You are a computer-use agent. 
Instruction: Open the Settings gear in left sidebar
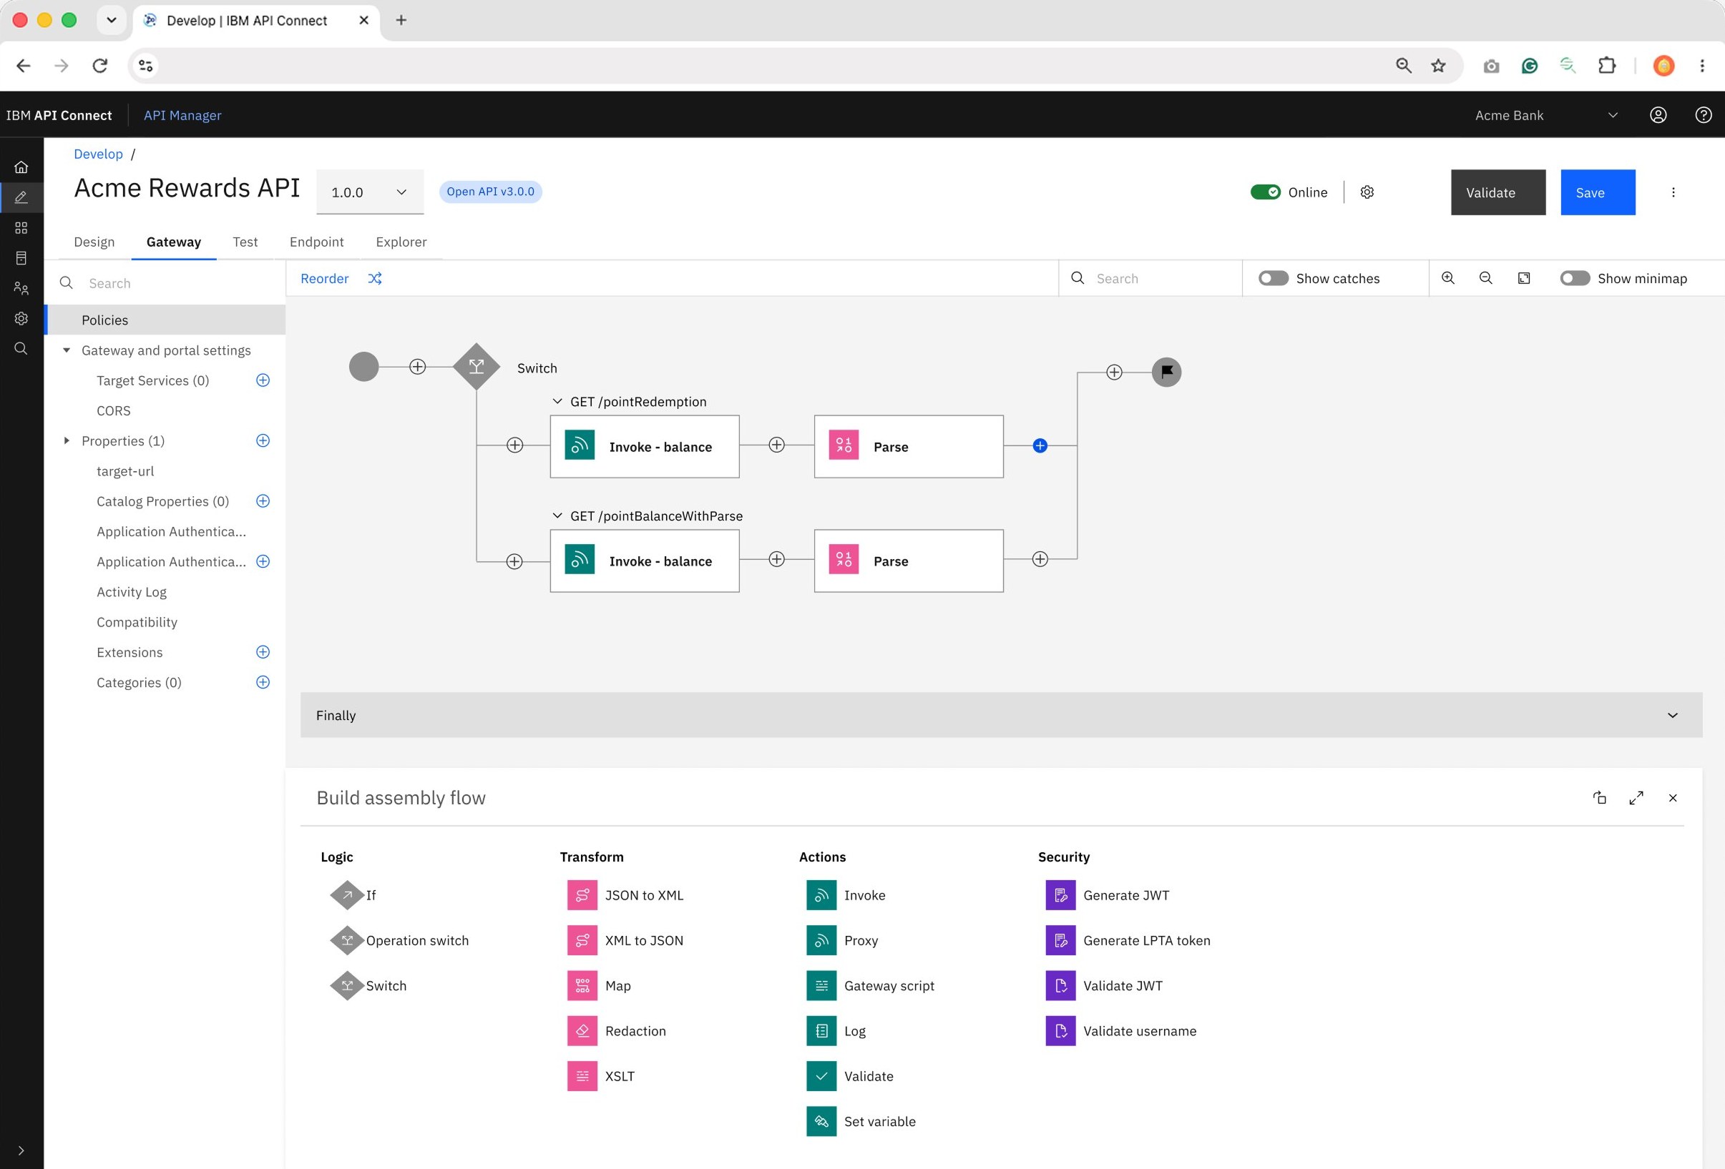(21, 318)
